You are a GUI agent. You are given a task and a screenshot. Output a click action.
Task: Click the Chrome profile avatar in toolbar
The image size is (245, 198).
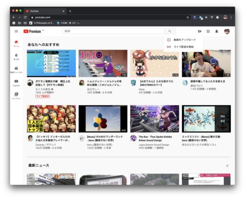pos(225,17)
